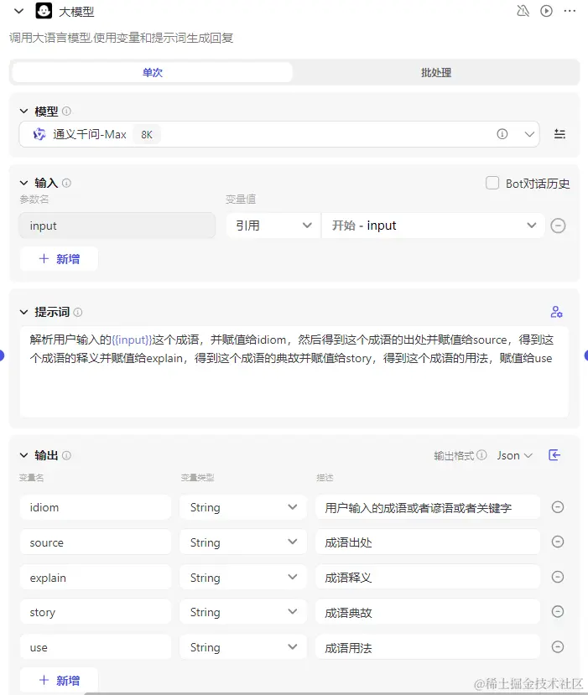Open the three-dot more menu
Screen dimensions: 588x695
(x=570, y=11)
